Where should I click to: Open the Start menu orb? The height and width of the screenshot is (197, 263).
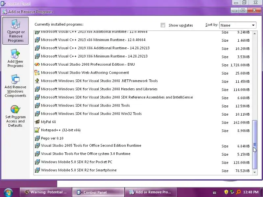pos(8,192)
